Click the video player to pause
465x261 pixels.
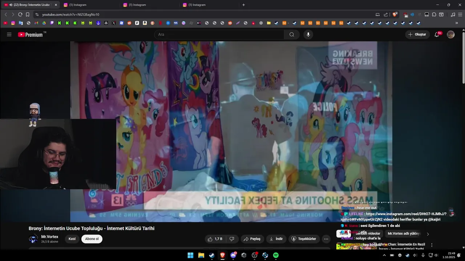231,131
